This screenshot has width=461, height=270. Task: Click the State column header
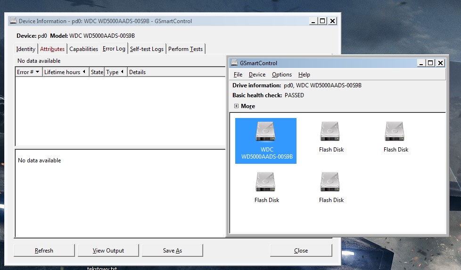pyautogui.click(x=97, y=72)
